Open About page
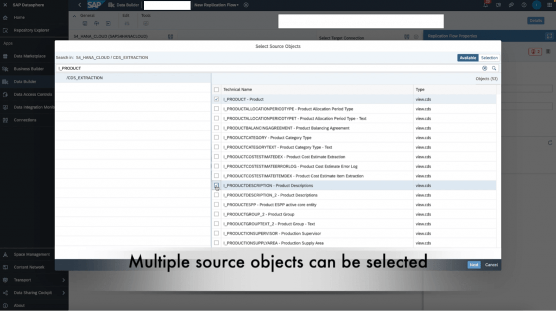The image size is (556, 312). pos(19,305)
